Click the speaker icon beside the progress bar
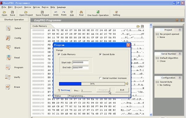Image resolution: width=186 pixels, height=118 pixels. [127, 83]
